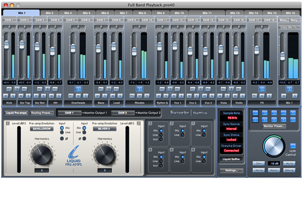303x198 pixels.
Task: Switch to Mix 9 tab
Action: click(161, 13)
